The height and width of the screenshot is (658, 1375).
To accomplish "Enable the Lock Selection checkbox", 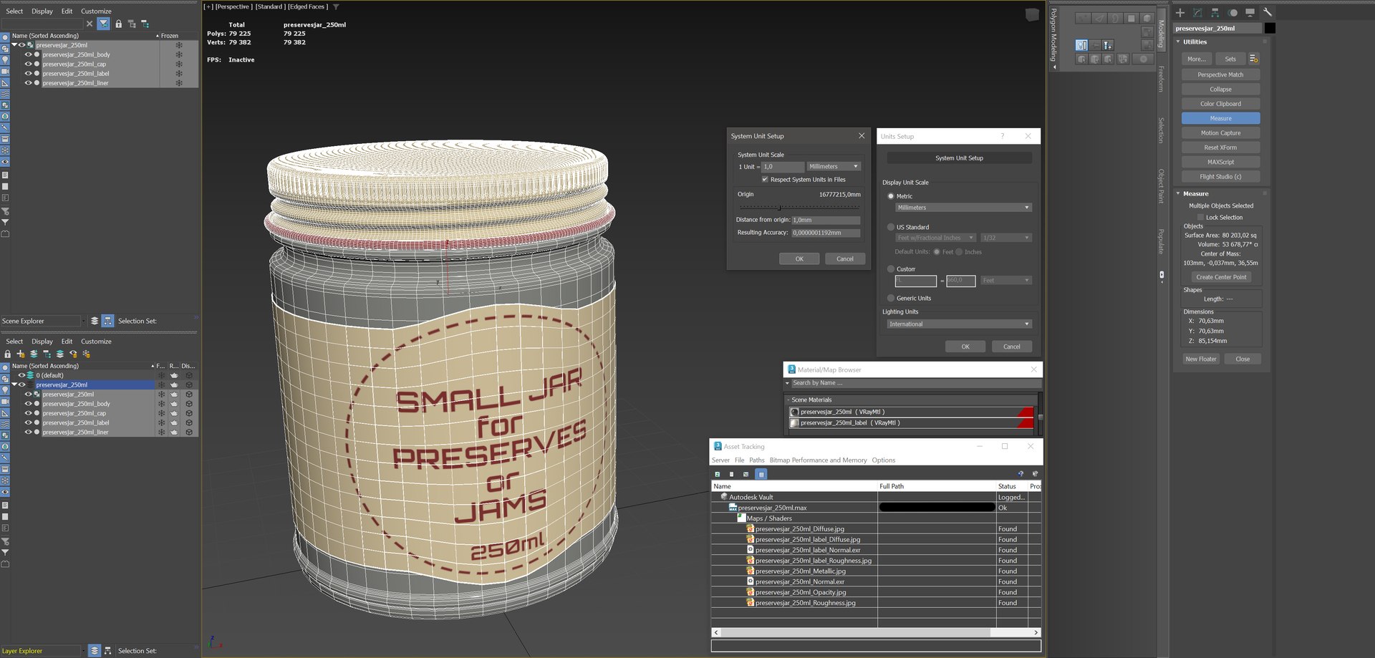I will click(x=1201, y=218).
